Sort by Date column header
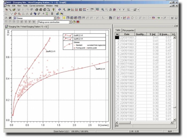Image resolution: width=187 pixels, height=138 pixels. (x=127, y=34)
